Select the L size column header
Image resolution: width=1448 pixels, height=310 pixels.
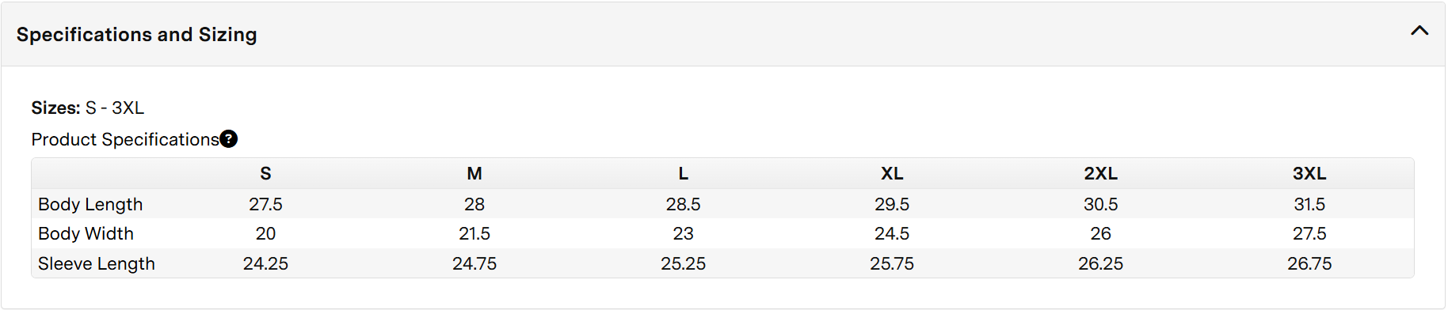684,173
